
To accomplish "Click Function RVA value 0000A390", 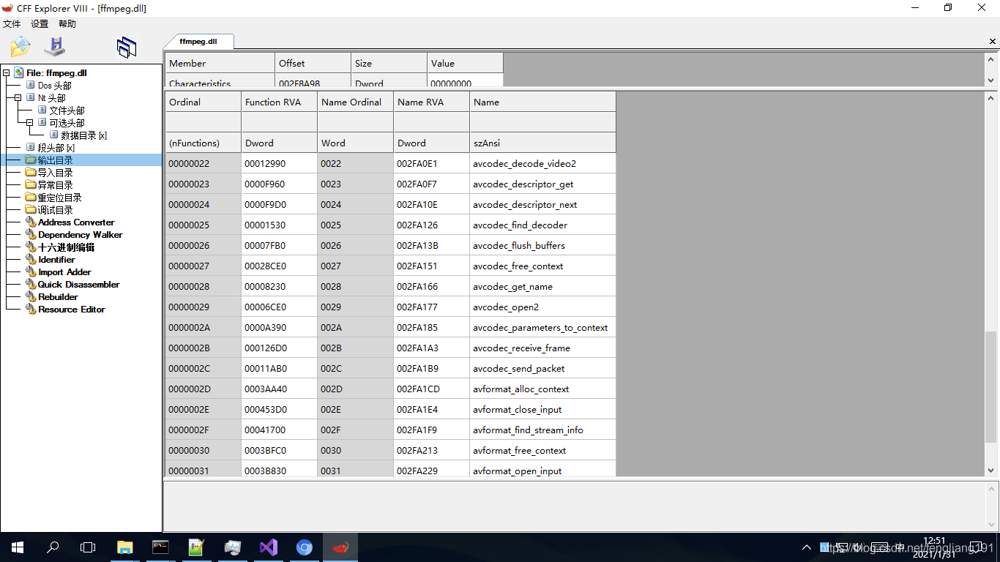I will (279, 327).
